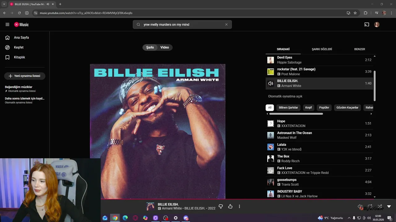Viewport: 396px width, 222px height.
Task: Collapse the player page with the arrow
Action: (x=389, y=207)
